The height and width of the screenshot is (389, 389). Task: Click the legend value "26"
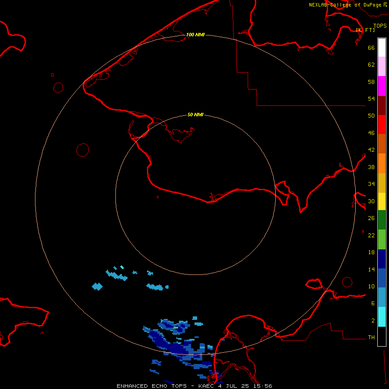371,218
